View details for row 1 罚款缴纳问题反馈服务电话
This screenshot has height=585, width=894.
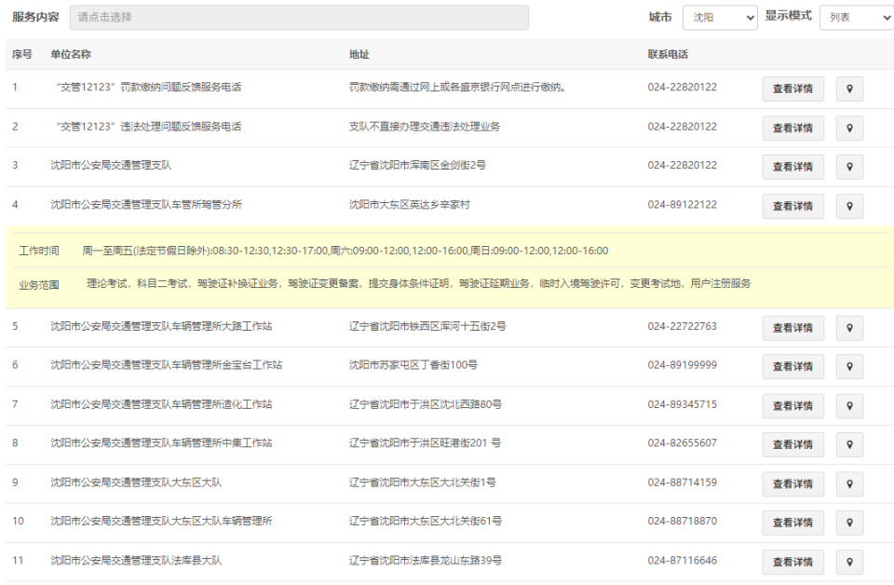click(793, 88)
